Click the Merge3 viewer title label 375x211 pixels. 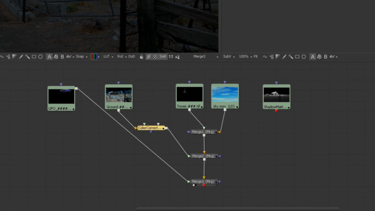[x=199, y=57]
